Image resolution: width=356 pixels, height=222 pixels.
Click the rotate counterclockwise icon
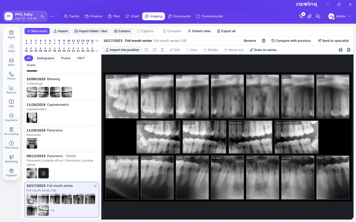[x=147, y=50]
